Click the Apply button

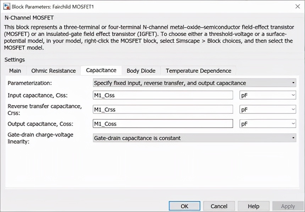tap(288, 206)
